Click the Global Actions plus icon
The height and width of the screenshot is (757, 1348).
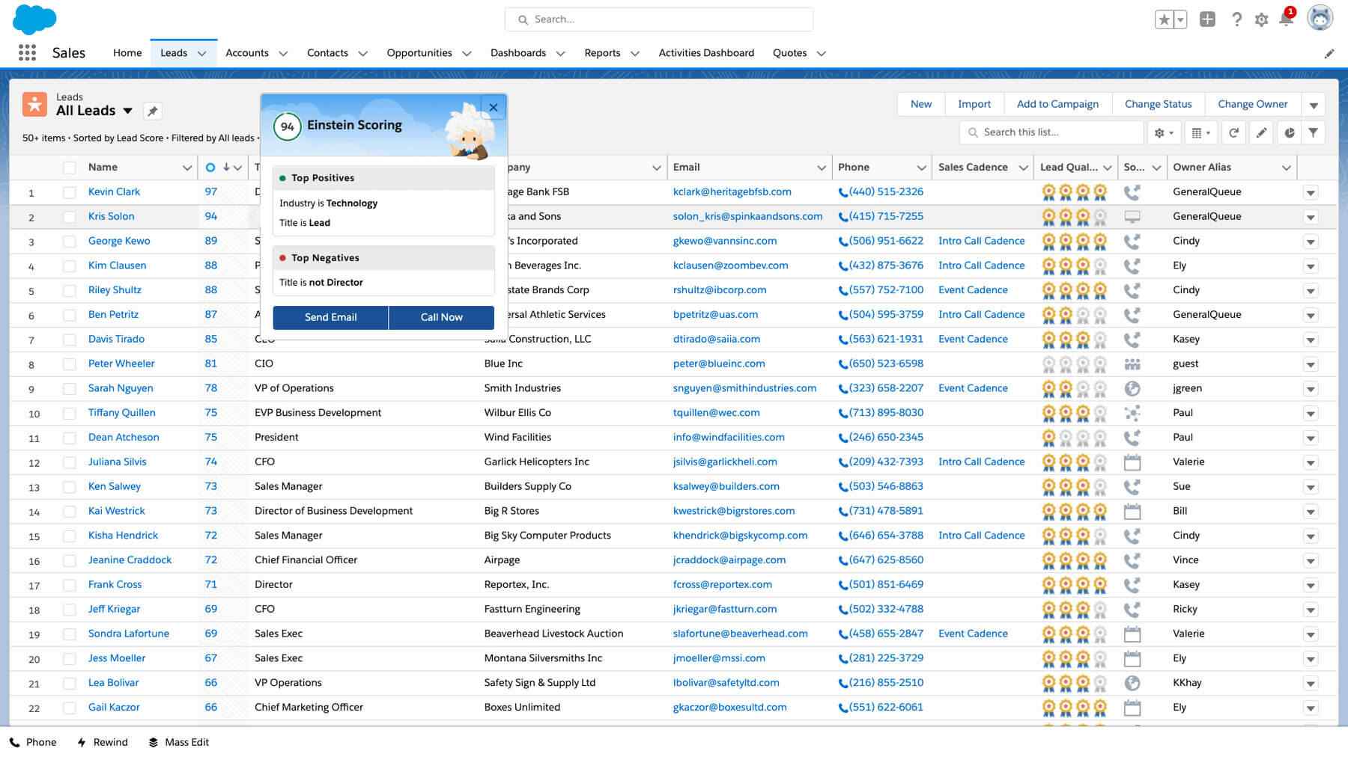click(x=1207, y=19)
